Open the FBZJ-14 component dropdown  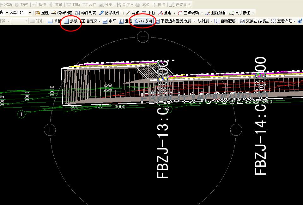pos(30,13)
